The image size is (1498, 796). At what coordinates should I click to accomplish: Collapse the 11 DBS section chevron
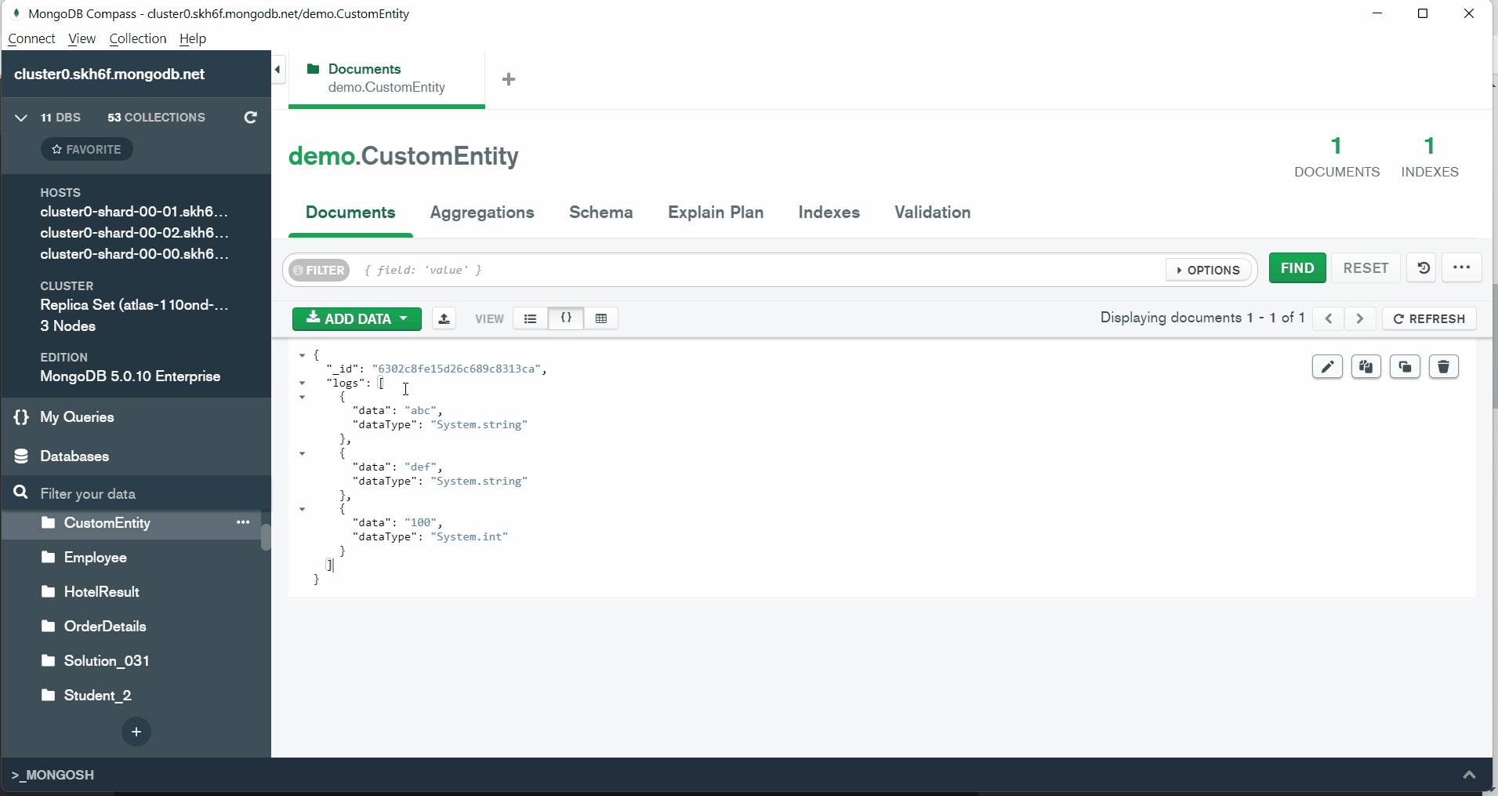pyautogui.click(x=20, y=118)
